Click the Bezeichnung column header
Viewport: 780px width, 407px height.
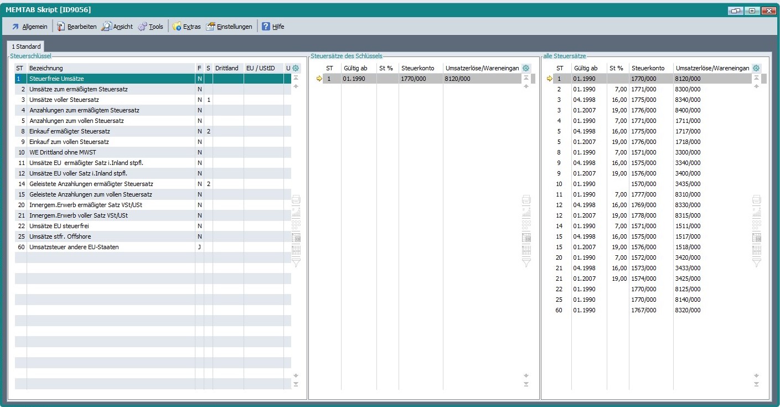coord(111,68)
